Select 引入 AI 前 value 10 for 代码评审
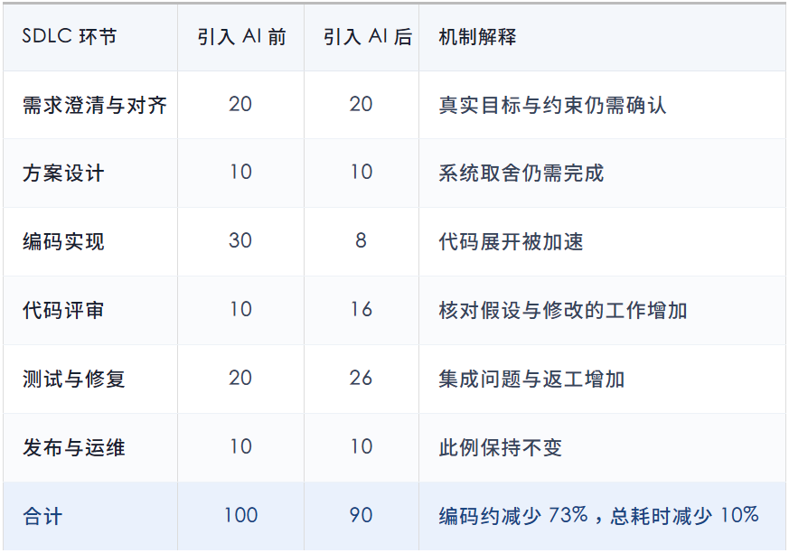The image size is (789, 553). [240, 309]
